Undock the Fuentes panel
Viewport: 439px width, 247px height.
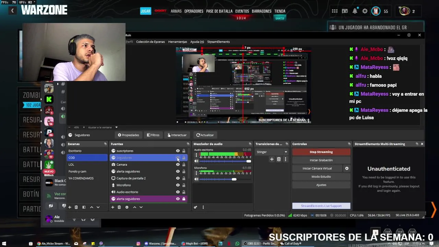(x=188, y=144)
